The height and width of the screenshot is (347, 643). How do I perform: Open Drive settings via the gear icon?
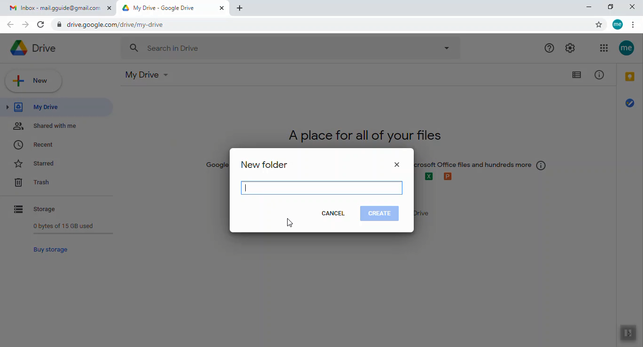[x=570, y=47]
